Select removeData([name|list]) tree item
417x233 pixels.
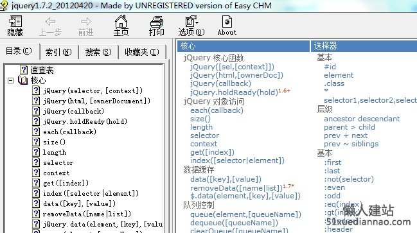click(87, 214)
